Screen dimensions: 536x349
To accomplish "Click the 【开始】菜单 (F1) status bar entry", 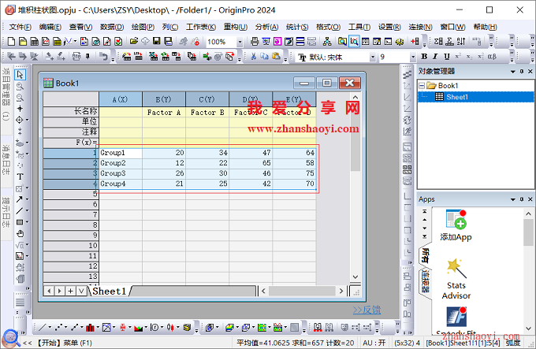I will 64,343.
